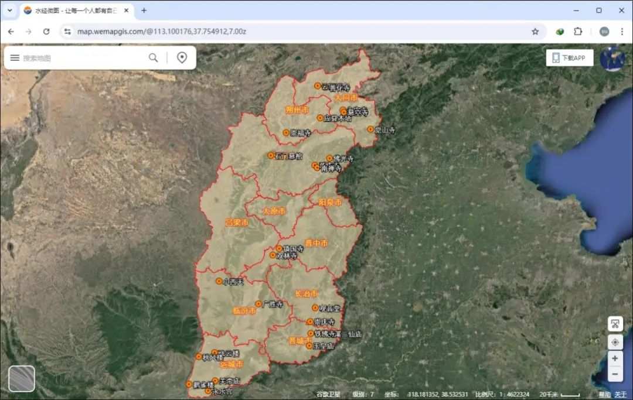
Task: Click the 关帝庙 orange marker
Action: coord(216,381)
